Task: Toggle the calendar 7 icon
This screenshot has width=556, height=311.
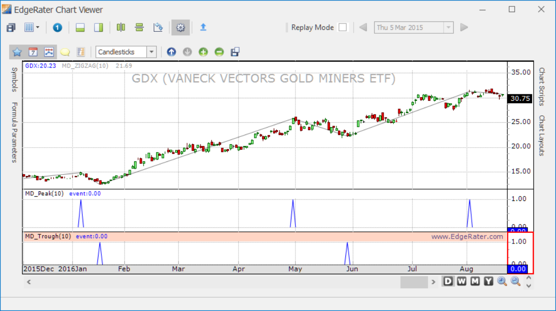Action: click(x=33, y=52)
